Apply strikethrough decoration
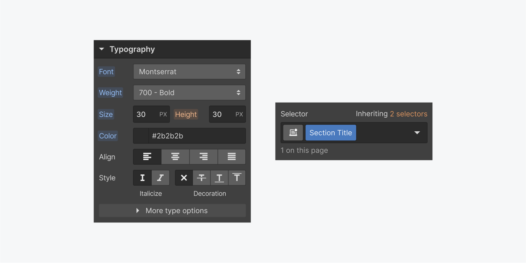 [201, 178]
